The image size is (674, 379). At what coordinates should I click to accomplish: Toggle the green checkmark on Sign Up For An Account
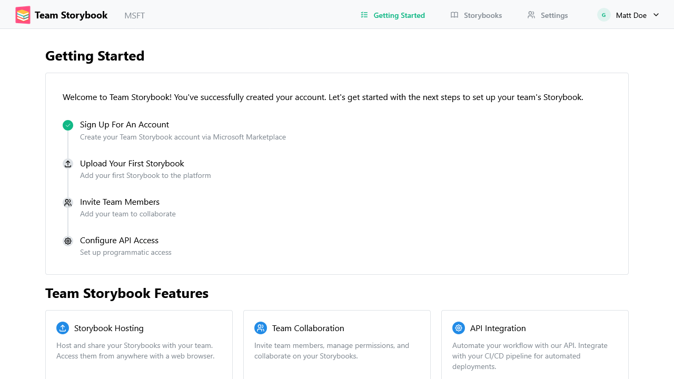click(68, 125)
